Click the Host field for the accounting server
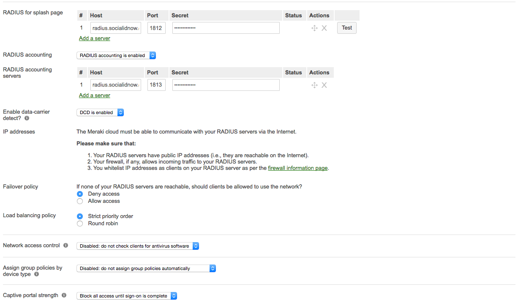The image size is (518, 303). (115, 85)
